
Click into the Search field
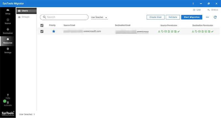coord(64,17)
